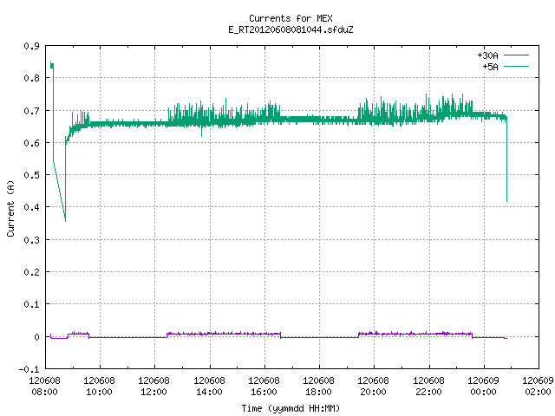Click the 120609 02:00 x-axis tick label
This screenshot has height=416, width=555.
coord(538,387)
